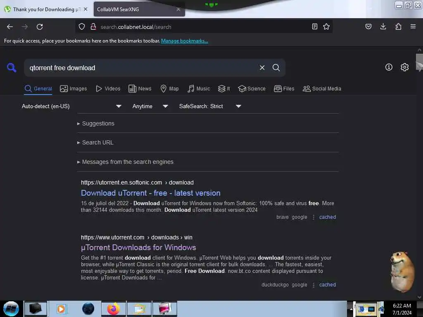Switch to IT search category

pos(224,89)
